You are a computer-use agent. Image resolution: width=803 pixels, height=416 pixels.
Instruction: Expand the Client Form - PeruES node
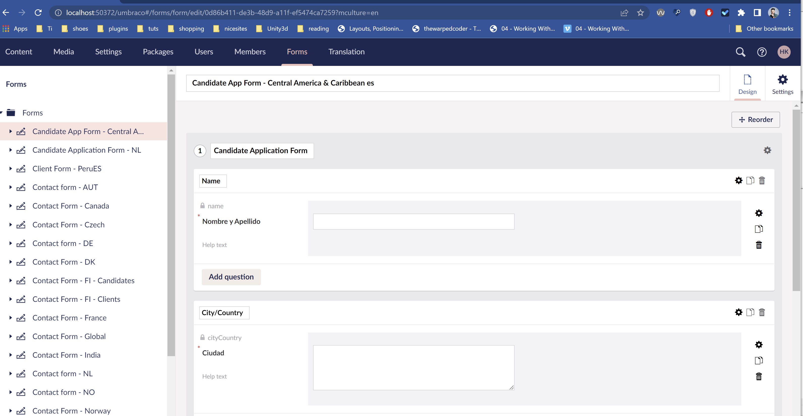click(10, 169)
